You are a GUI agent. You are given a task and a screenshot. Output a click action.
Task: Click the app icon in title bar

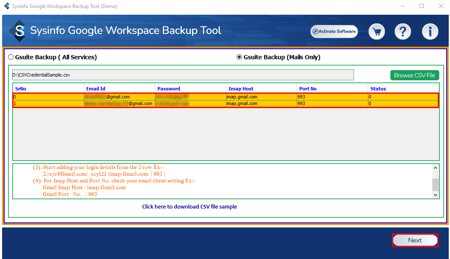click(x=6, y=6)
